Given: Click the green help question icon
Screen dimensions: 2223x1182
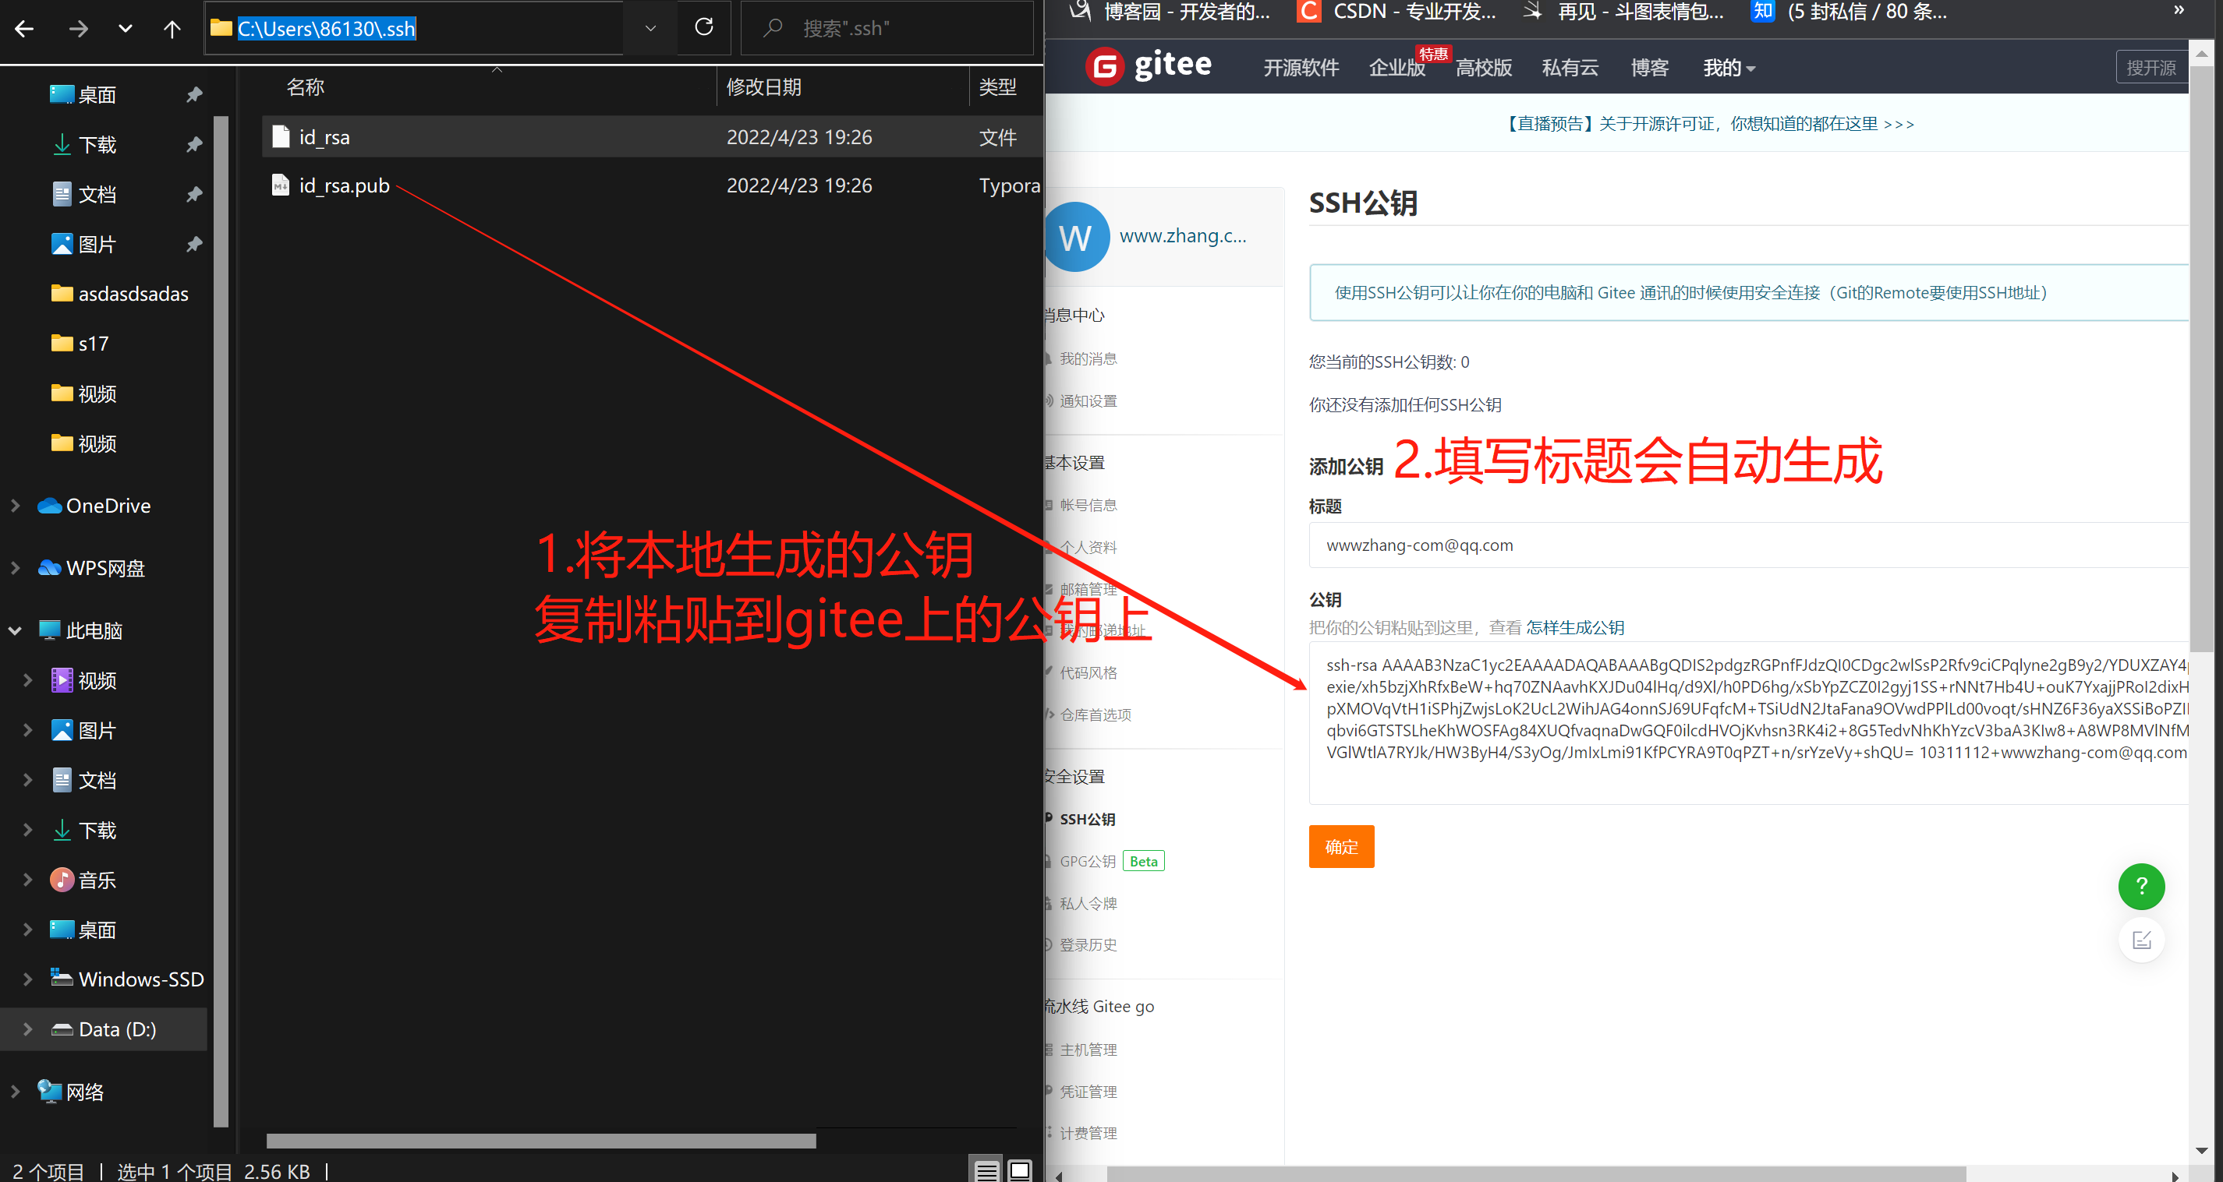Looking at the screenshot, I should pyautogui.click(x=2141, y=886).
